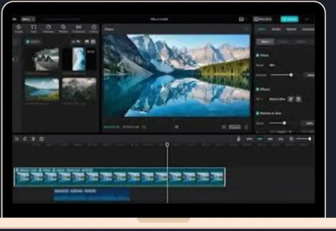Click the microphone record voiceover icon
336x231 pixels.
pos(238,139)
